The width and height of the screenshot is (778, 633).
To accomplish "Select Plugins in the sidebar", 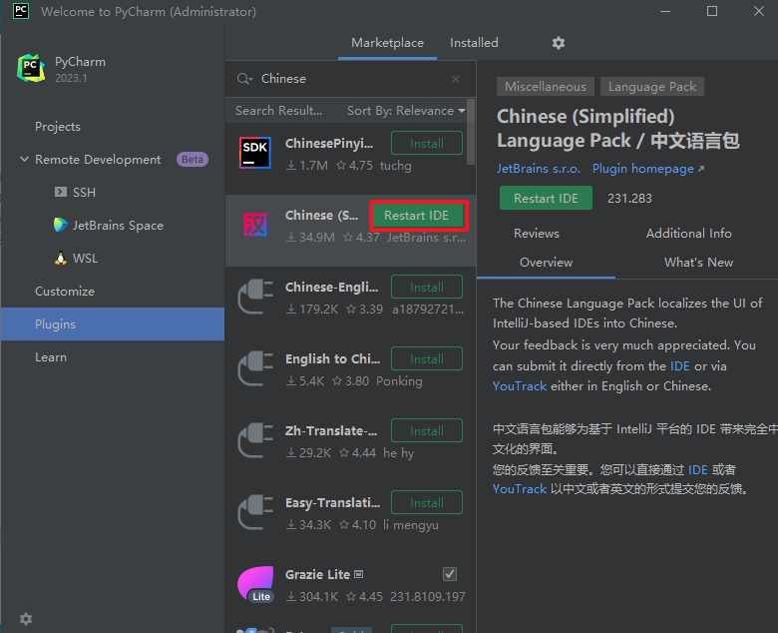I will (112, 323).
